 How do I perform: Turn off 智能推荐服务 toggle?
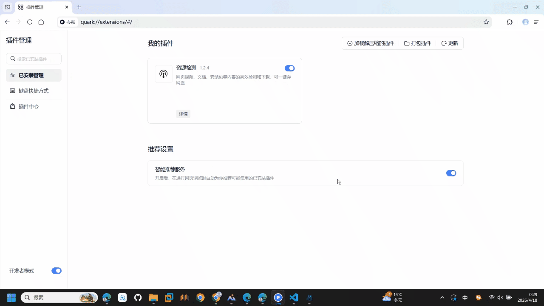click(x=451, y=173)
